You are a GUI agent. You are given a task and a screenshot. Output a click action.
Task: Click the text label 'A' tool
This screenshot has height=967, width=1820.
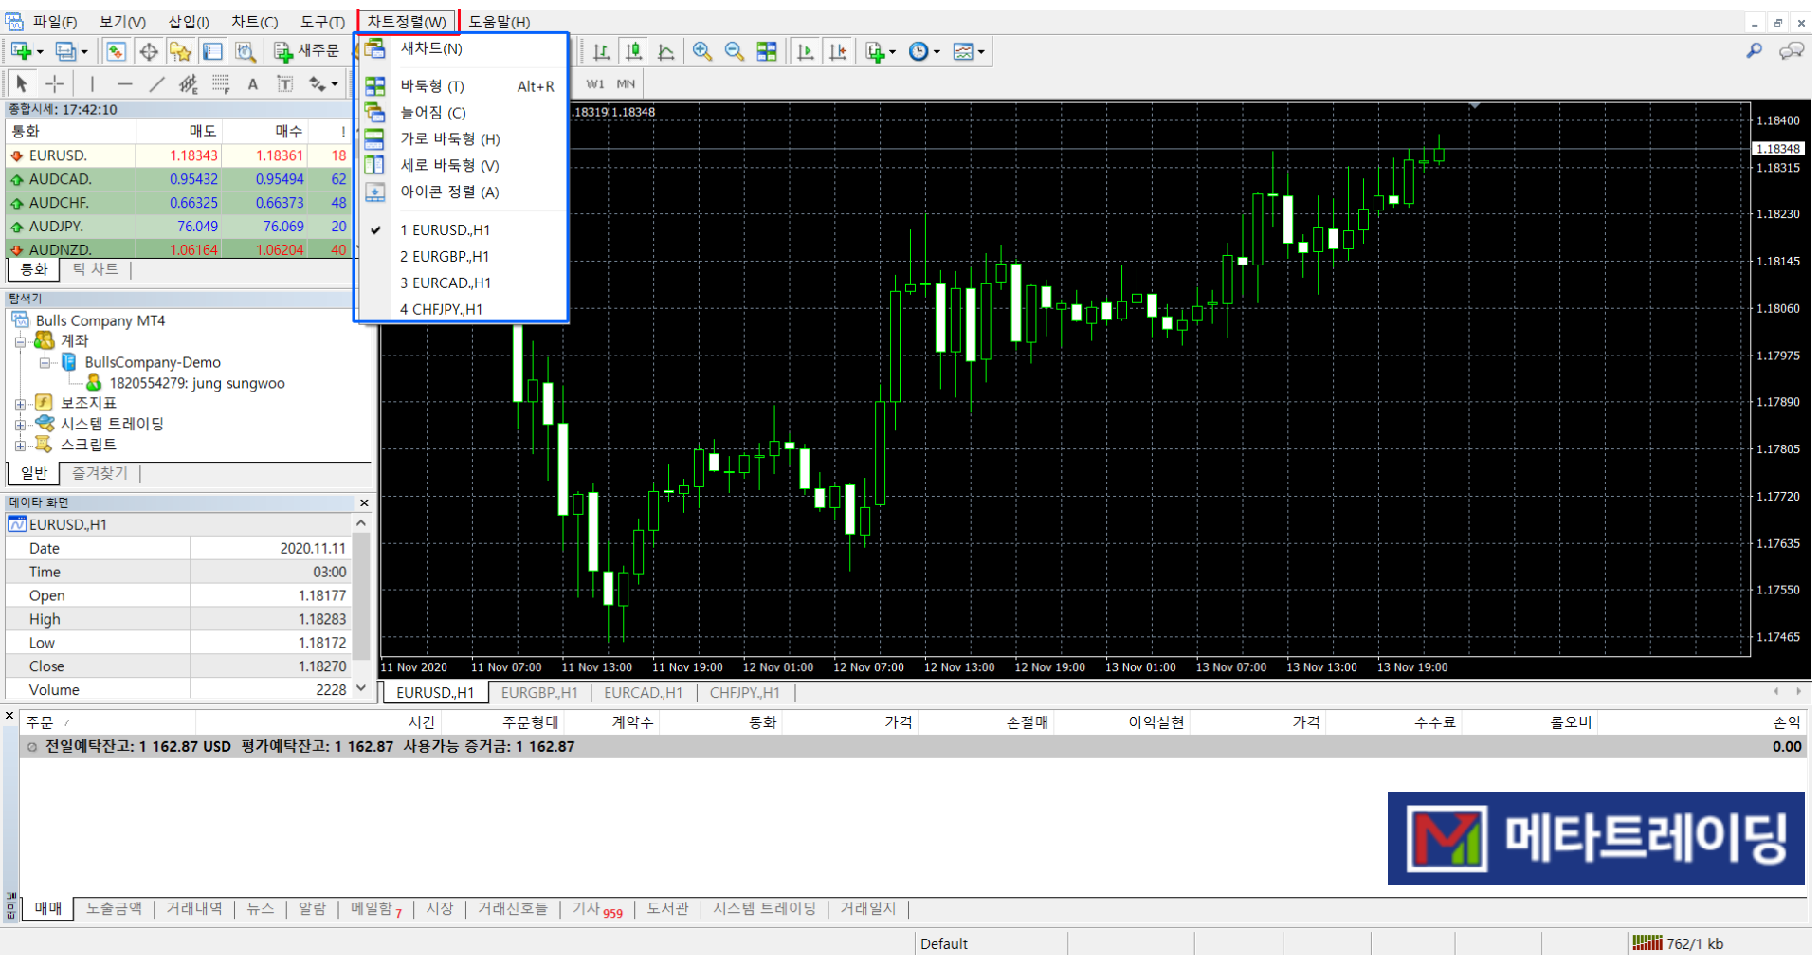click(x=253, y=84)
